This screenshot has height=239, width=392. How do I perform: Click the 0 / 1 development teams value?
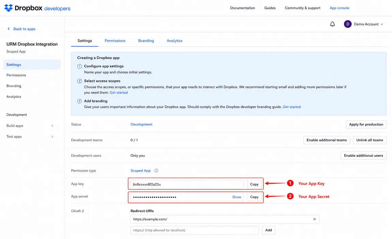pos(134,140)
